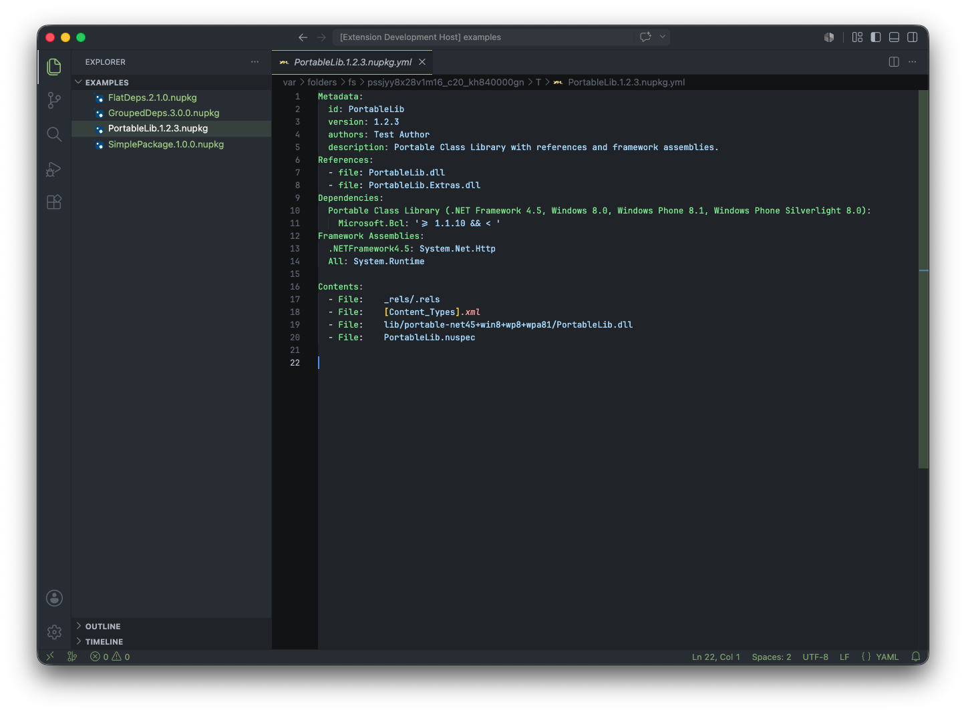Toggle the bottom panel visibility
The image size is (966, 714).
pos(894,37)
